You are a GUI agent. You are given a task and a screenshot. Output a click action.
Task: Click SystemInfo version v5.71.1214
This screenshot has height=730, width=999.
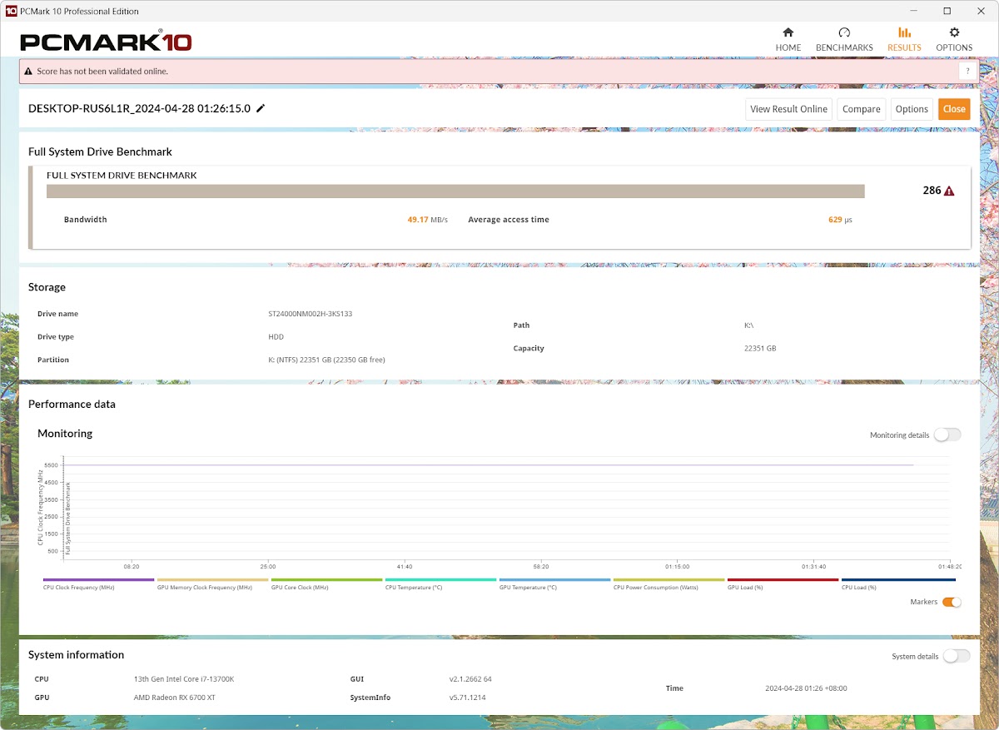(468, 698)
